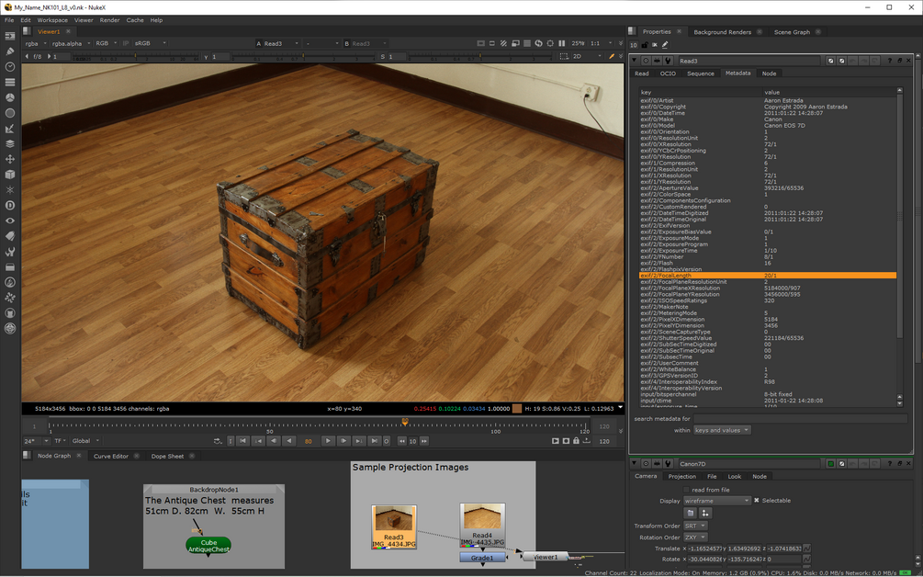Open the Image nodes toolbar icon

tap(10, 36)
